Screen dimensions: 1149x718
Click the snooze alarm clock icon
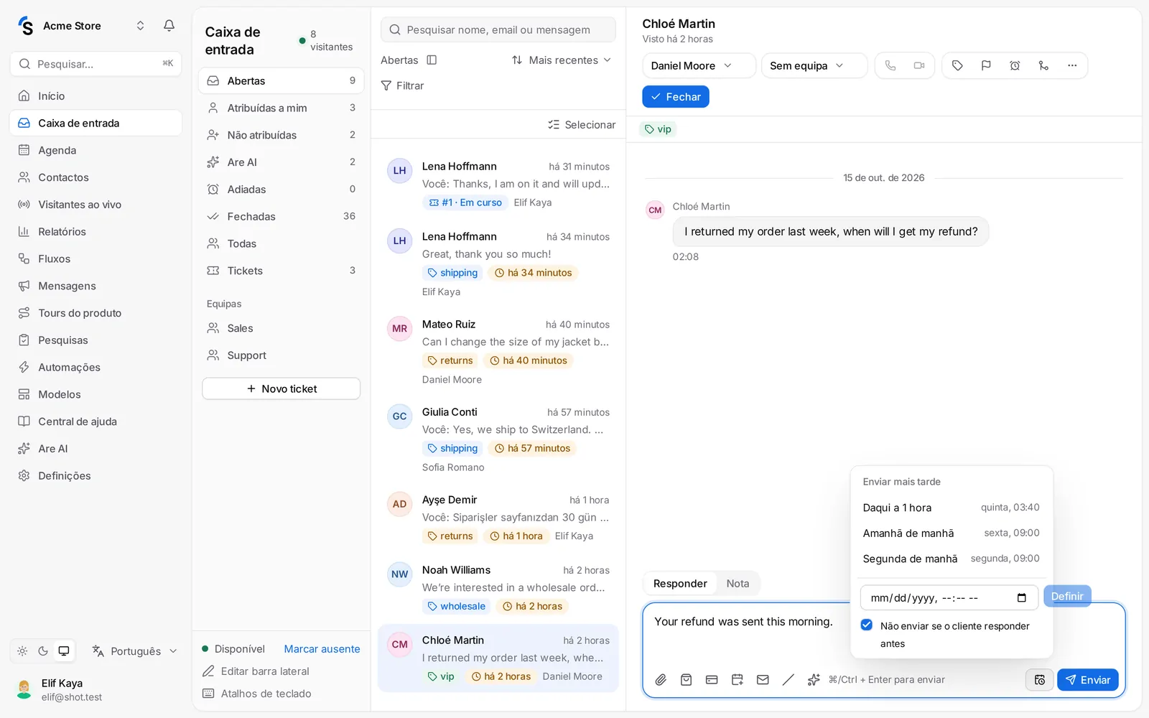[x=1015, y=65]
